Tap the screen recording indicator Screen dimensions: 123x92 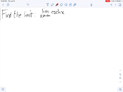point(108,1)
